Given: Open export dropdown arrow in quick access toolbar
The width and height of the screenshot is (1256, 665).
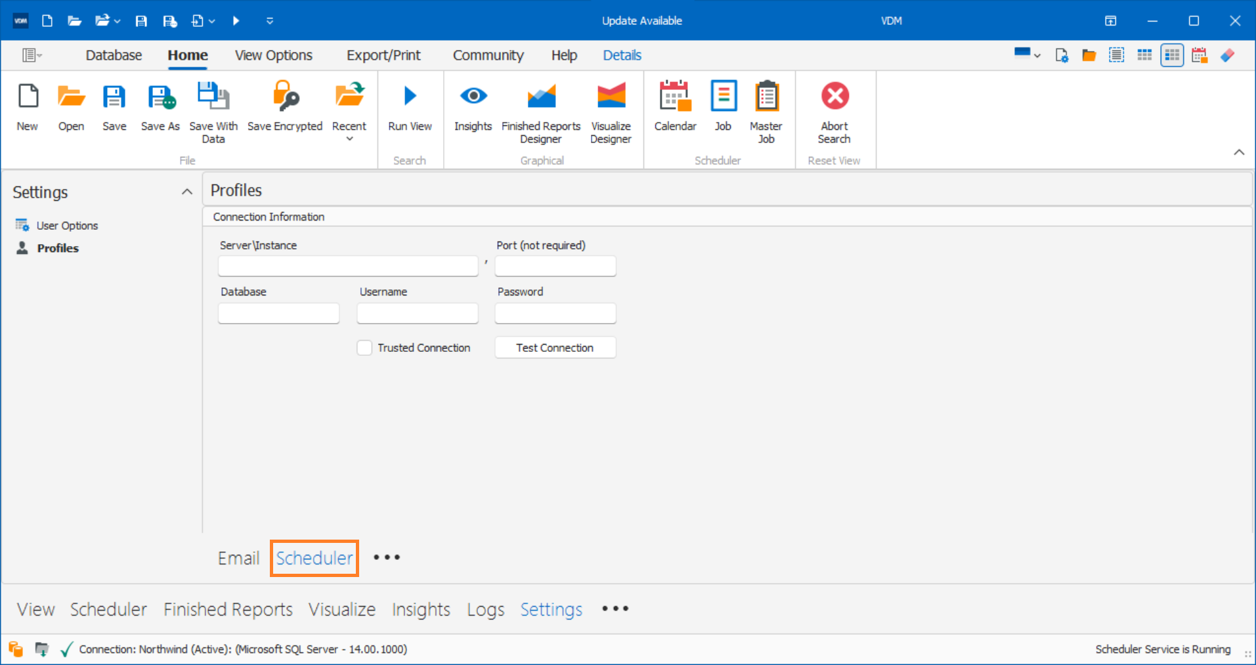Looking at the screenshot, I should (211, 21).
